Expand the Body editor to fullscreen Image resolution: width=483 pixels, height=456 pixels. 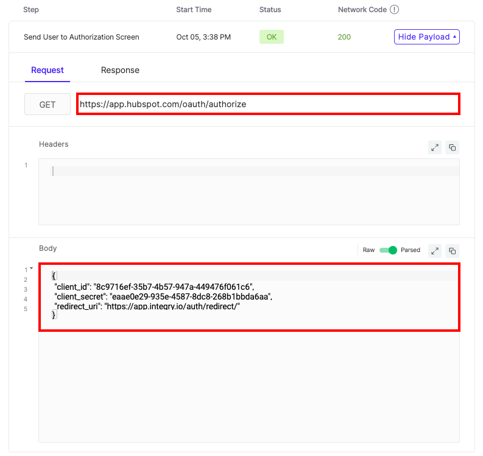[435, 251]
